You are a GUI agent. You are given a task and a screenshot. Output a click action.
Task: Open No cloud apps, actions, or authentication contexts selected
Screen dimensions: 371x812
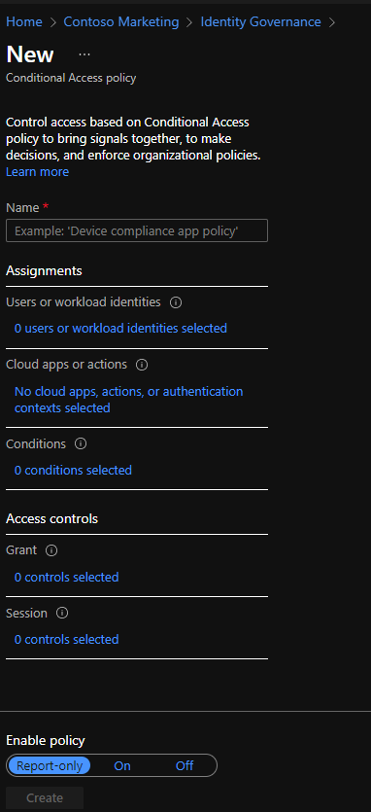[129, 400]
